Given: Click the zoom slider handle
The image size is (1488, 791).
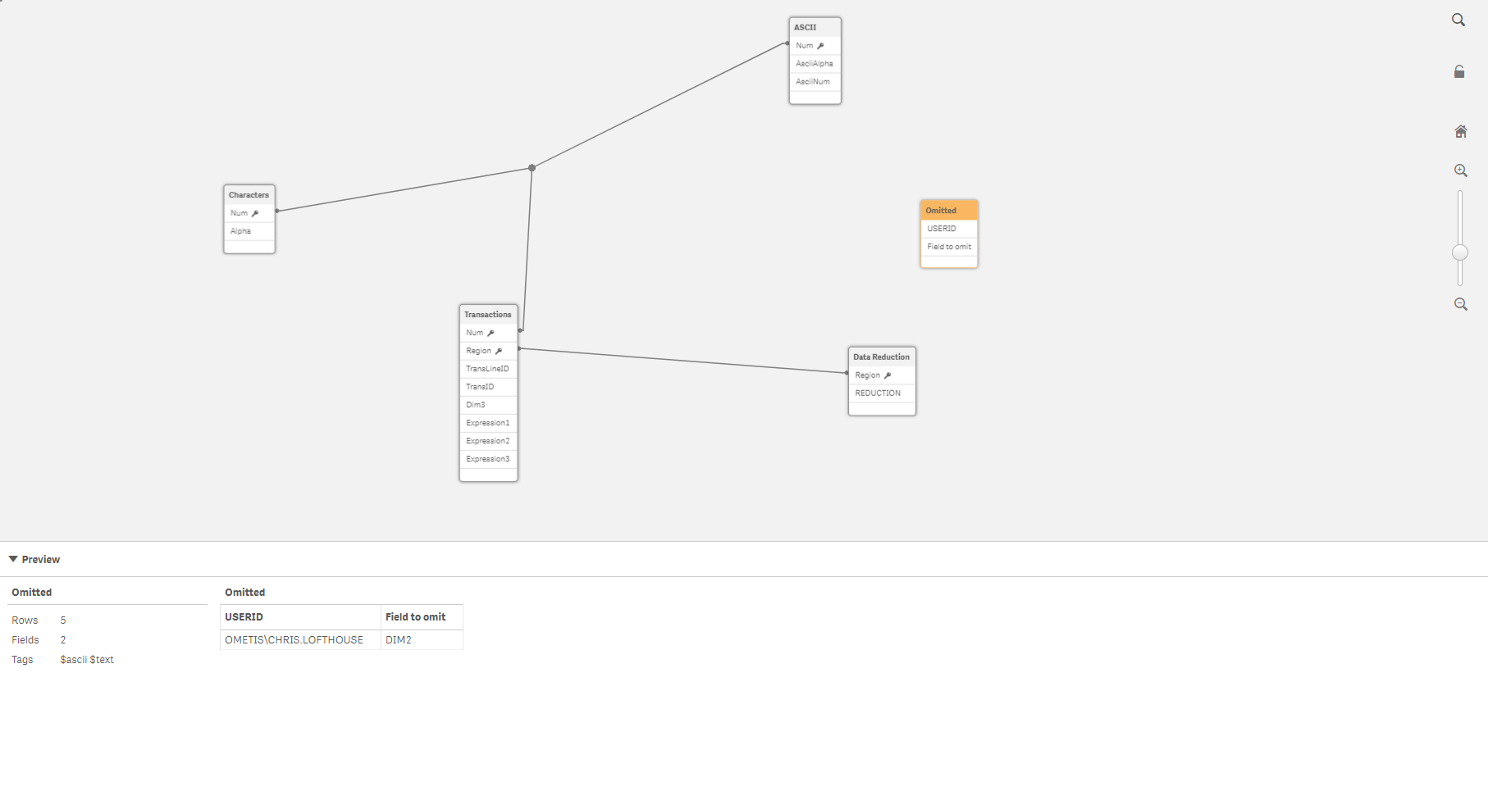Looking at the screenshot, I should 1459,252.
